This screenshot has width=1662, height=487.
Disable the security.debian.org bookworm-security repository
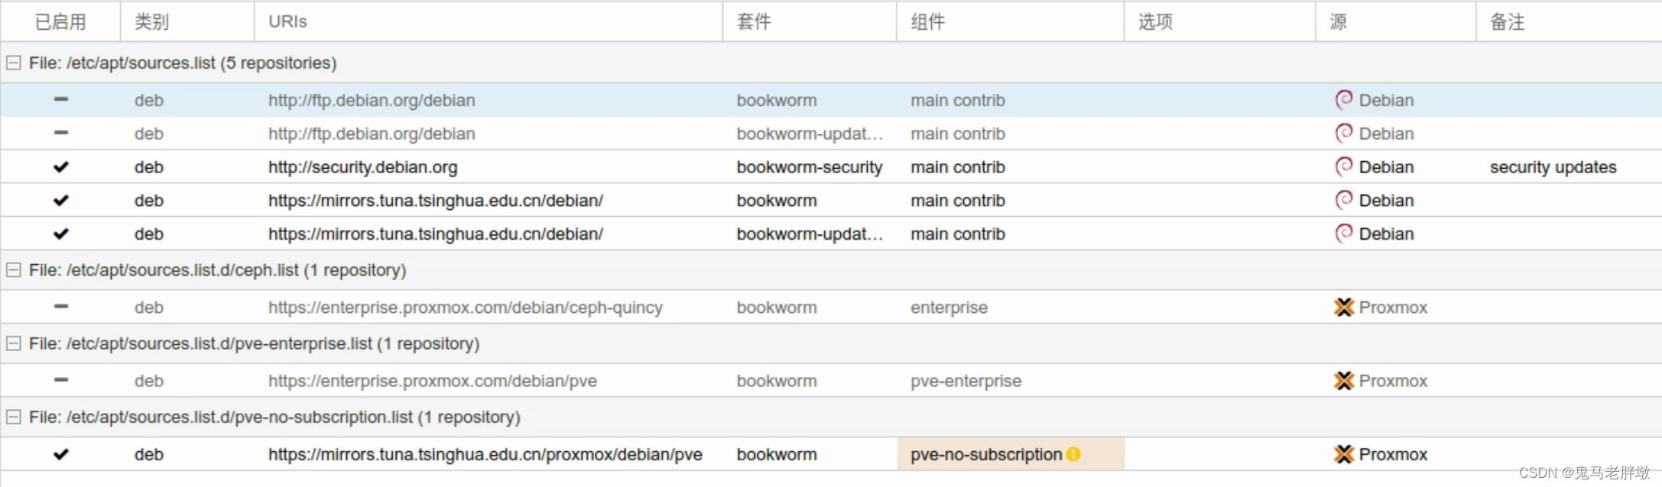tap(61, 166)
